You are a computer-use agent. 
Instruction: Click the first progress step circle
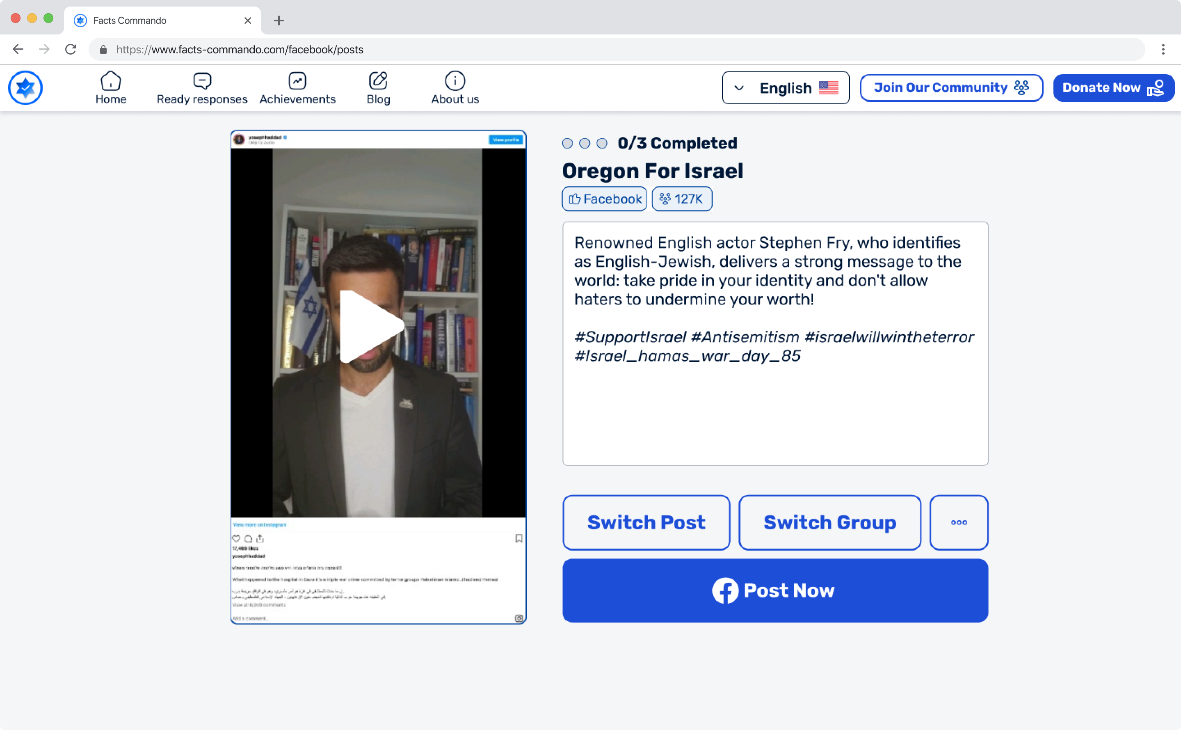[x=567, y=143]
